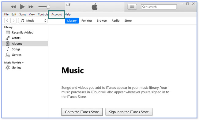The width and height of the screenshot is (199, 120).
Task: Open the Edit menu
Action: click(x=14, y=14)
